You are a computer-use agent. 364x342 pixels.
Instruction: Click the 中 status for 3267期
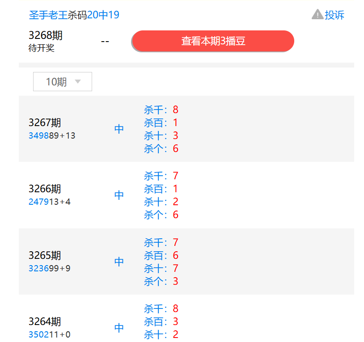tap(119, 129)
